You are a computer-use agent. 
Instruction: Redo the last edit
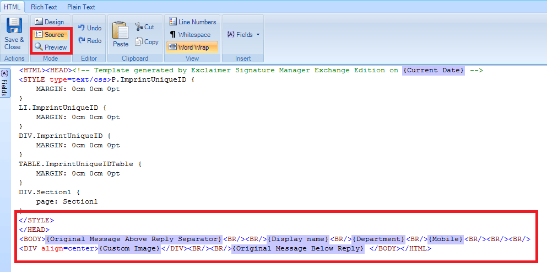[90, 41]
